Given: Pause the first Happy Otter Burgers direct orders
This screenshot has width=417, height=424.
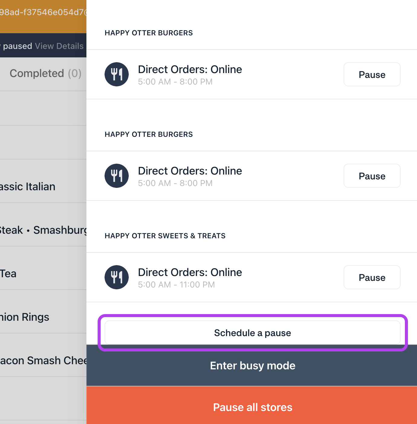Looking at the screenshot, I should 372,75.
